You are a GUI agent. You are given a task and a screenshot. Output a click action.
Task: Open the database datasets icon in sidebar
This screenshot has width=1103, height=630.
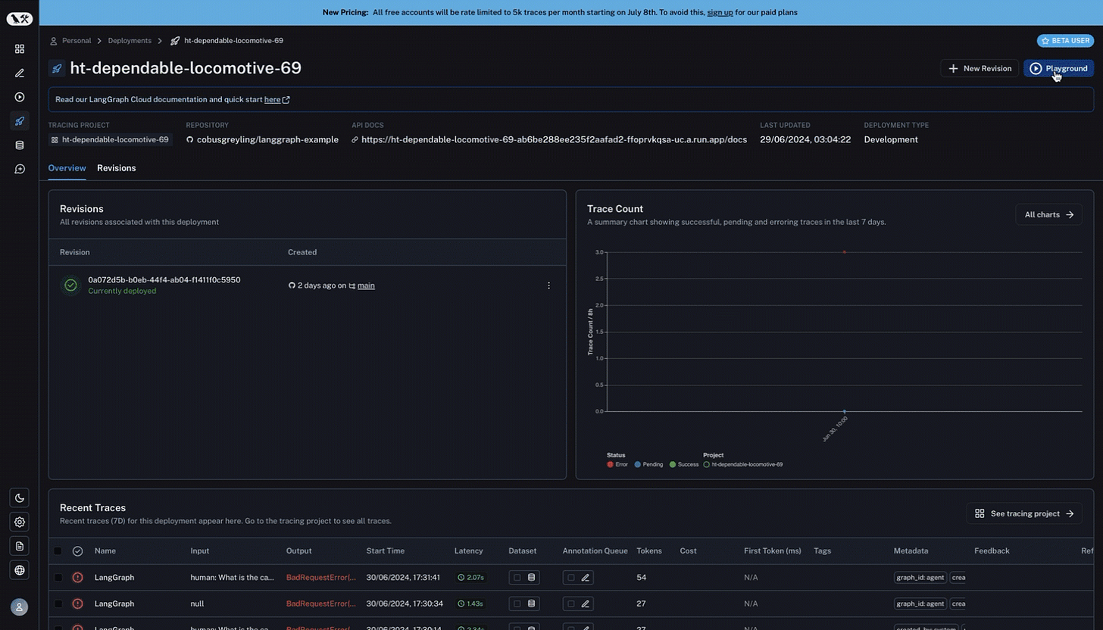(20, 145)
